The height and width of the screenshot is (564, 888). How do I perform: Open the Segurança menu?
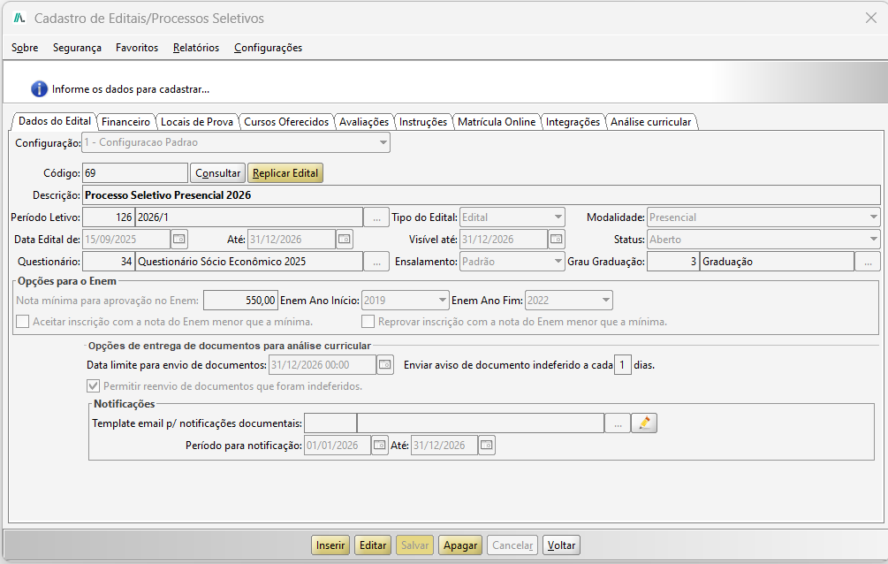click(x=77, y=48)
